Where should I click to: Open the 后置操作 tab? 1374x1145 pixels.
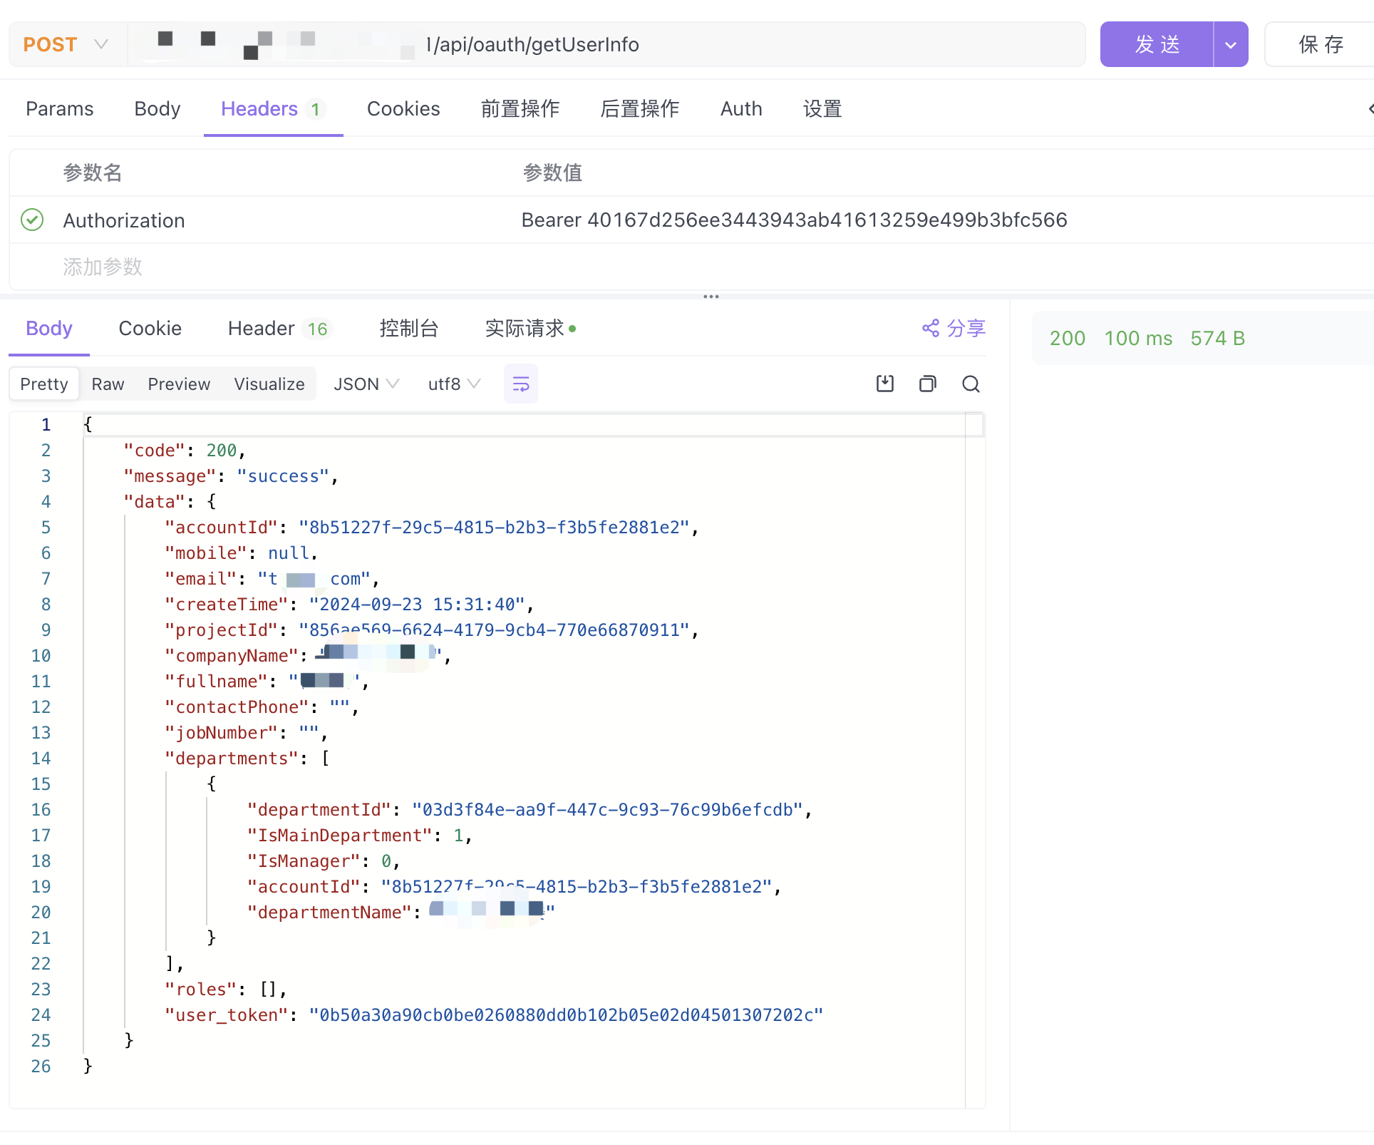coord(640,108)
